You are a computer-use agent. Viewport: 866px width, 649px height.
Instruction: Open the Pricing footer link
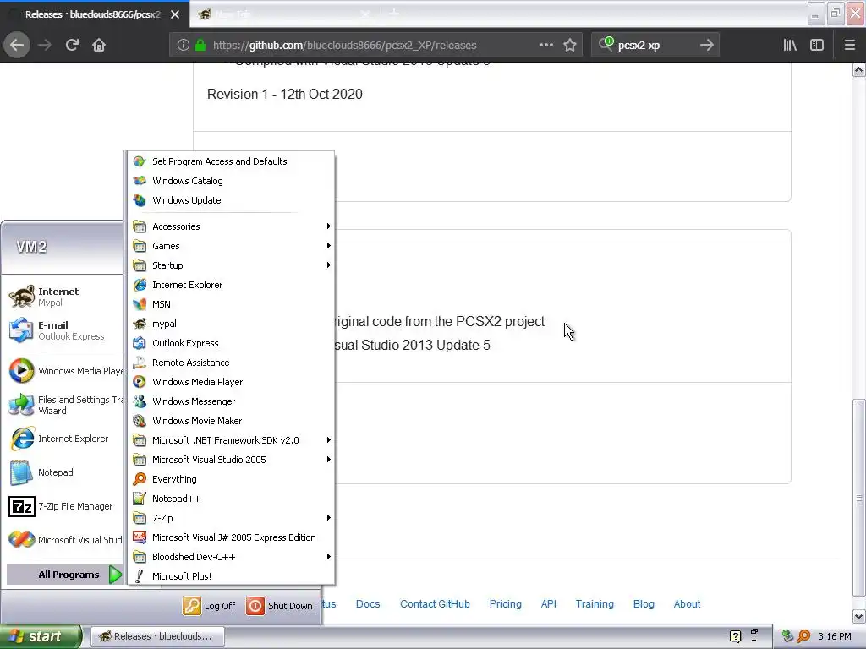(x=506, y=603)
